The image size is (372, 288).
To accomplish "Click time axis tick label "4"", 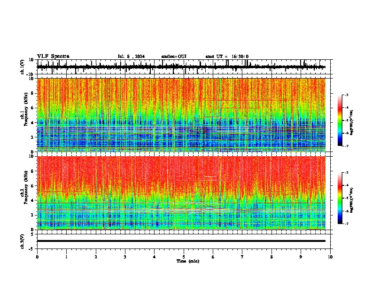I will point(155,257).
